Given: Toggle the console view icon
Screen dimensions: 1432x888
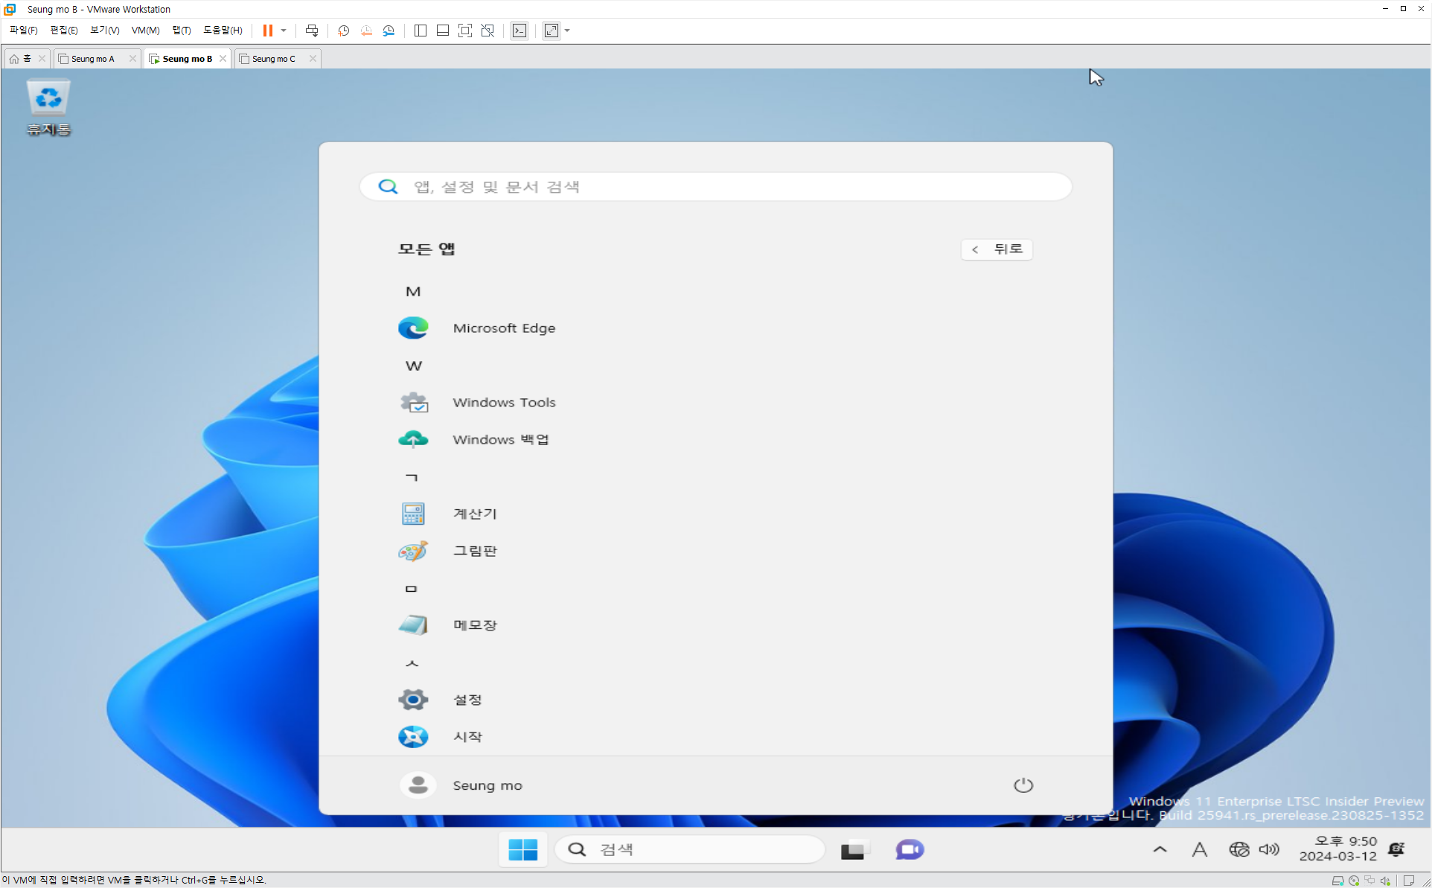Looking at the screenshot, I should pyautogui.click(x=520, y=31).
